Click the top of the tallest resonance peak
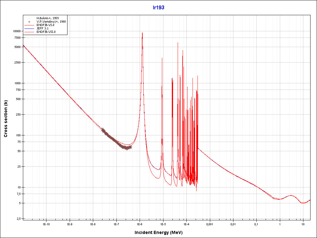 coord(142,33)
